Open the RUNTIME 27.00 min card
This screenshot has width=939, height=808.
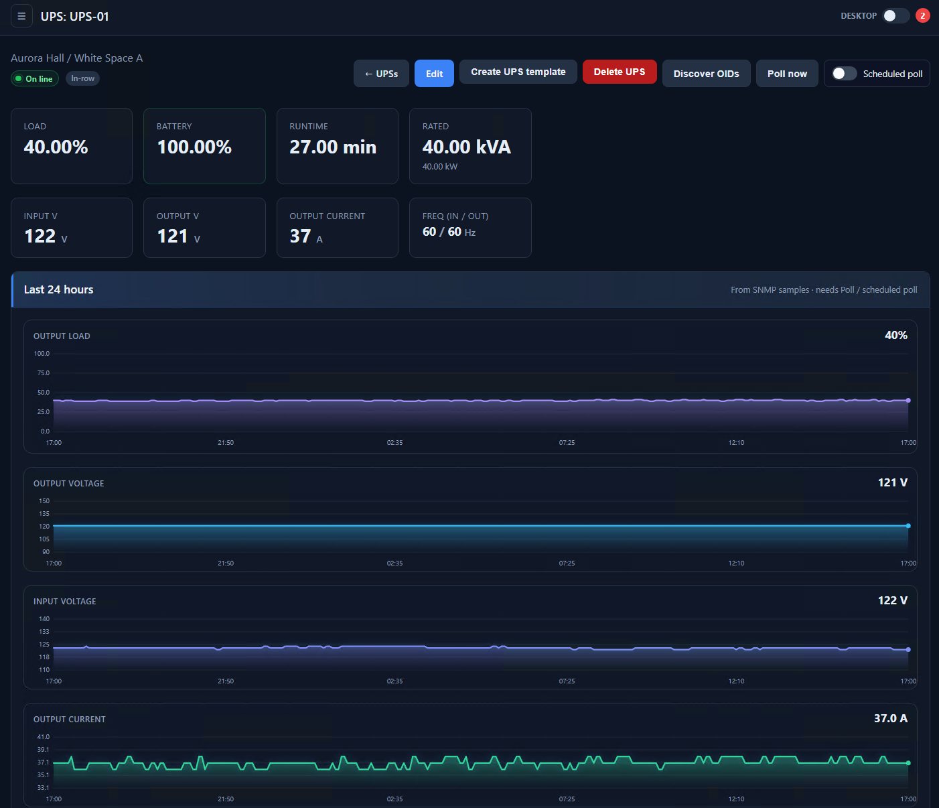pos(338,146)
